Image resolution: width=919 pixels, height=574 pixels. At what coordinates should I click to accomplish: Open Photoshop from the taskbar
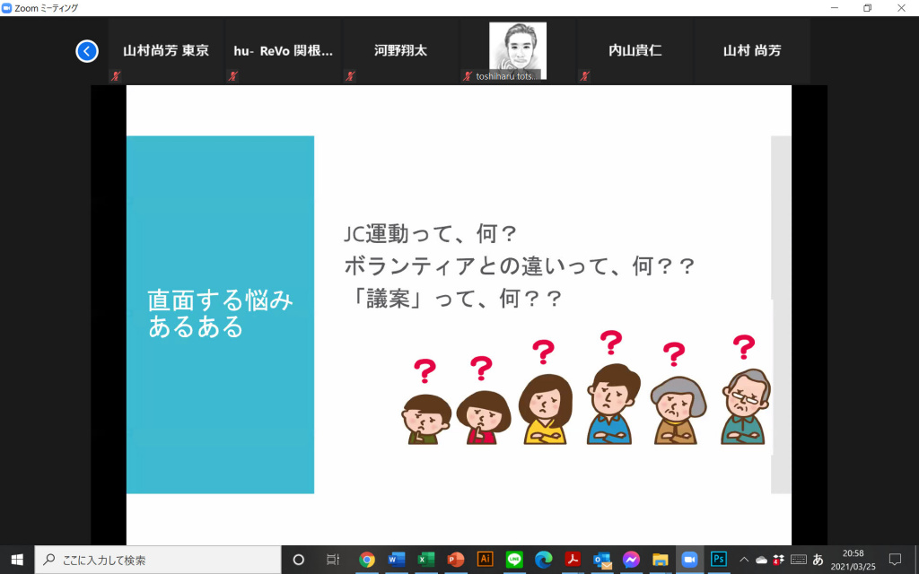tap(719, 559)
